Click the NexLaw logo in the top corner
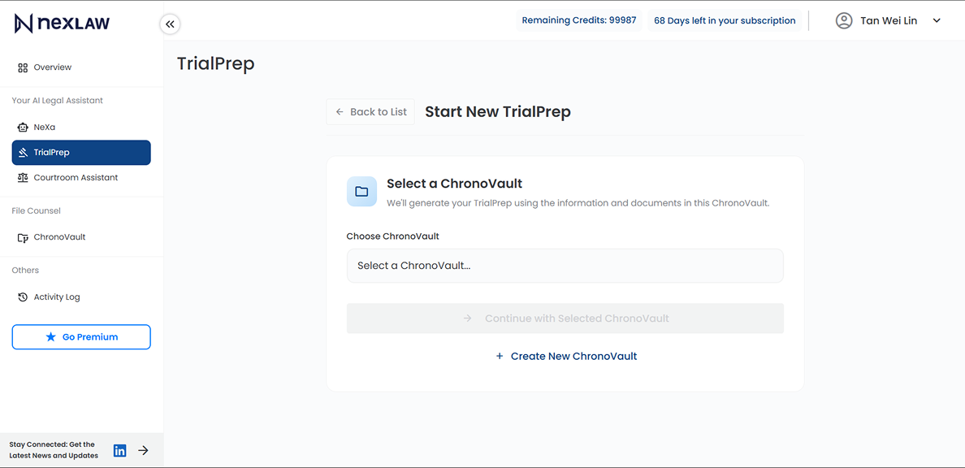The image size is (965, 468). (x=61, y=23)
